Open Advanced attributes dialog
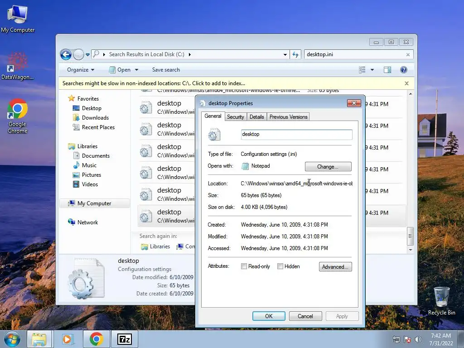Viewport: 464px width, 348px height. click(x=335, y=266)
